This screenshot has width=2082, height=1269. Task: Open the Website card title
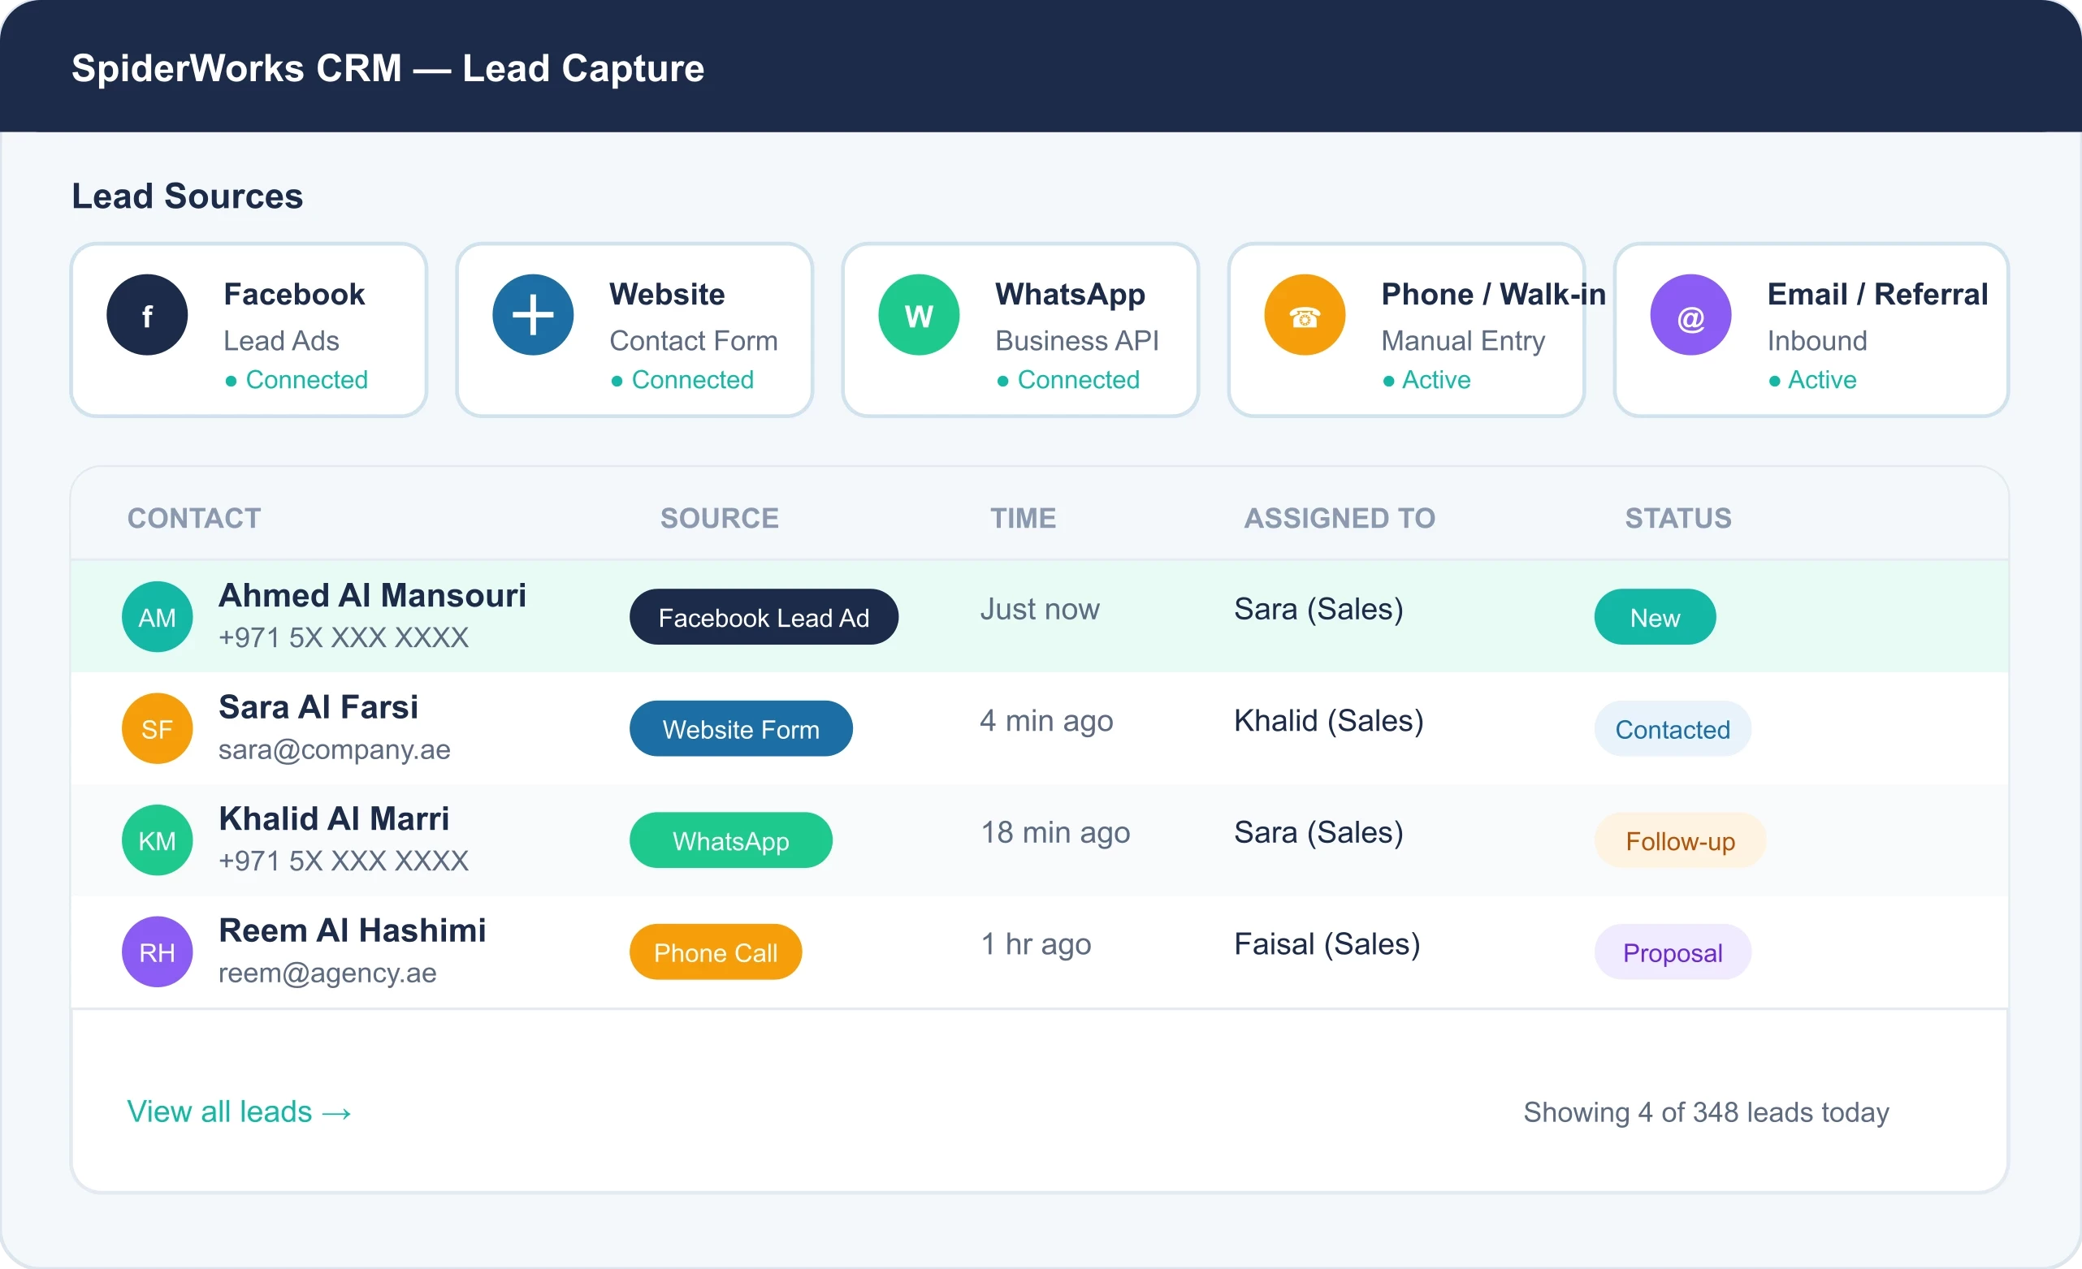pyautogui.click(x=667, y=294)
